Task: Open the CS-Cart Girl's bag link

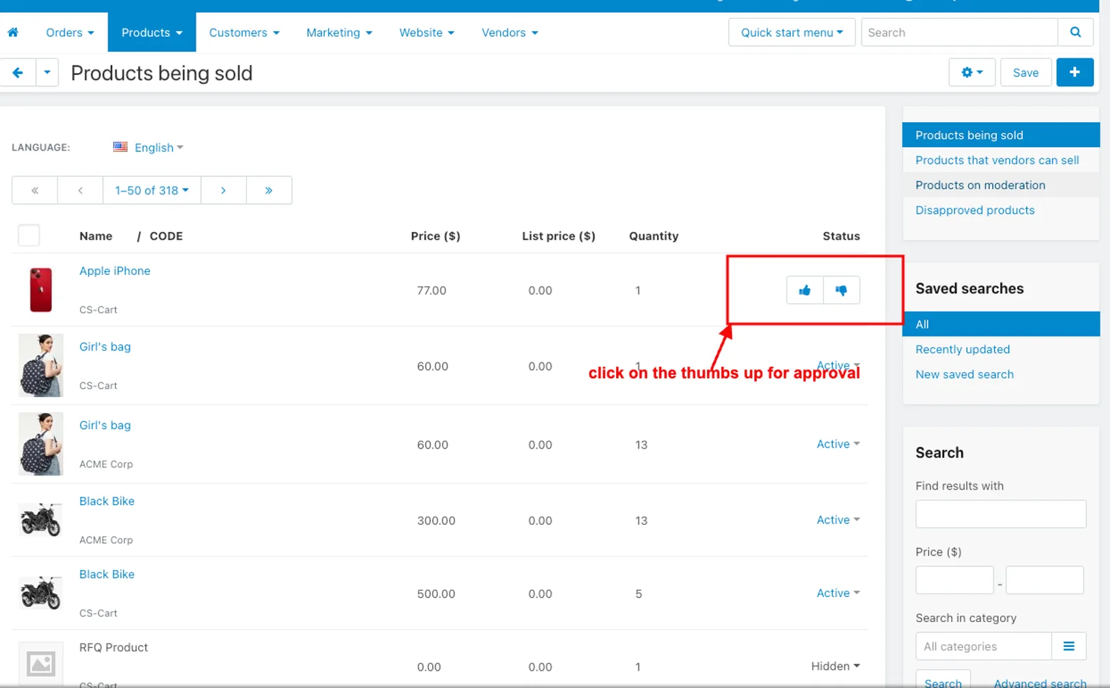Action: coord(105,346)
